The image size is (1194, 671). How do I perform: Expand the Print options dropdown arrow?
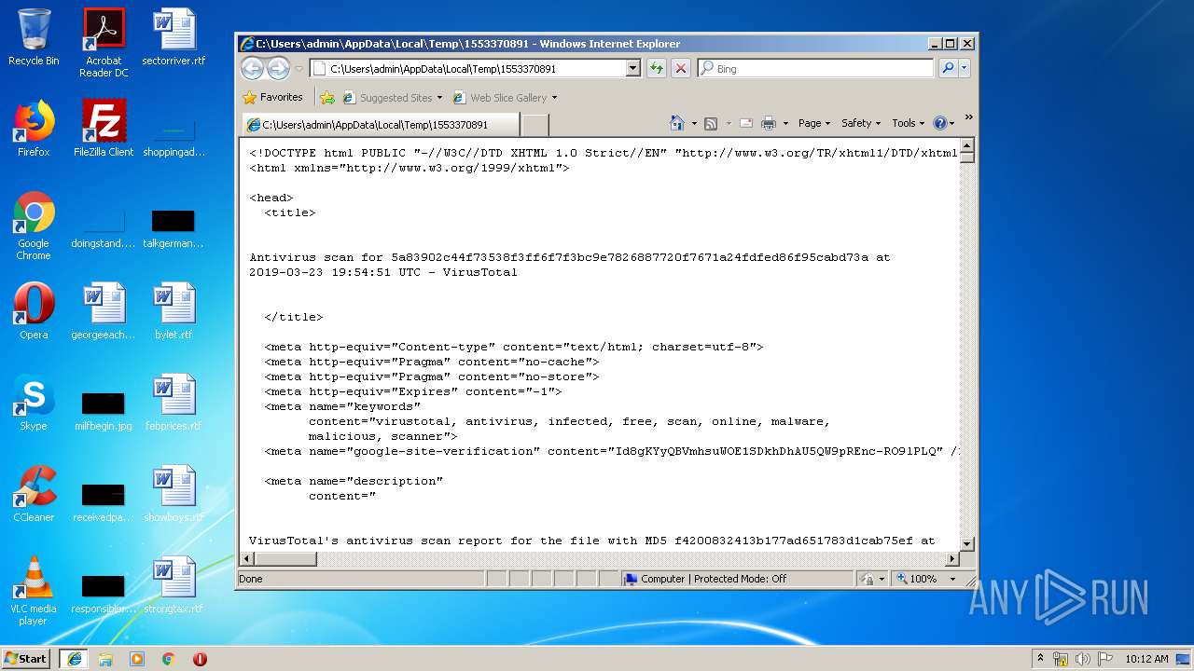pyautogui.click(x=785, y=123)
